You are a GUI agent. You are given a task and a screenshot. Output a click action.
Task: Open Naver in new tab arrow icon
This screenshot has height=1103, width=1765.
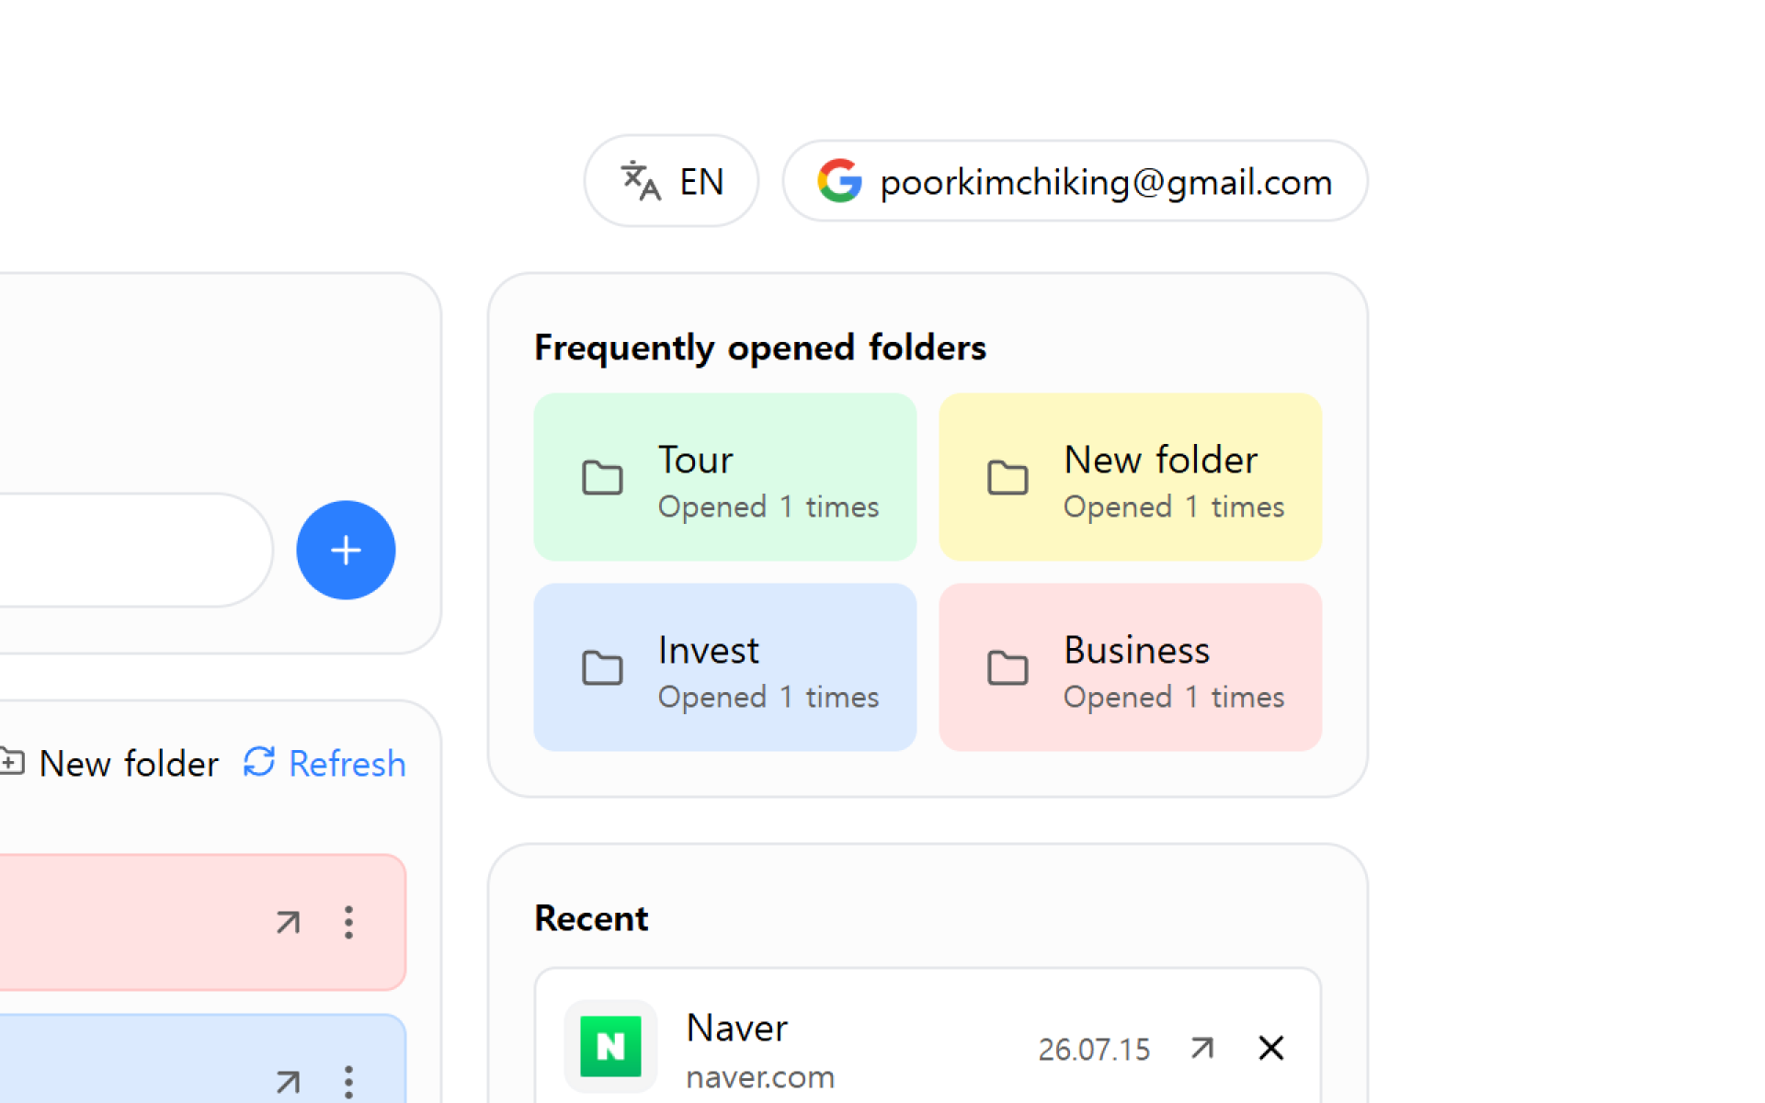tap(1202, 1048)
